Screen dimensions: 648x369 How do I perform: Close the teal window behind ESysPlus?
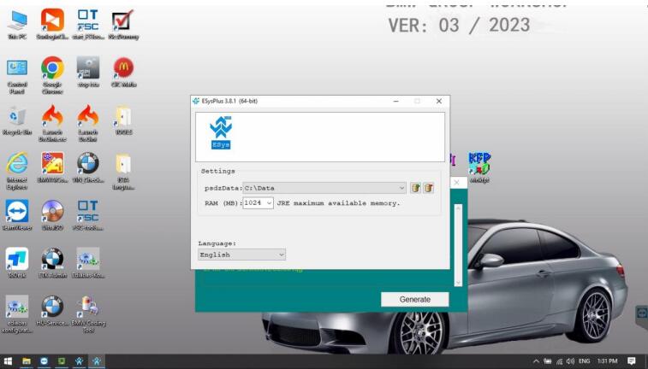(x=456, y=182)
